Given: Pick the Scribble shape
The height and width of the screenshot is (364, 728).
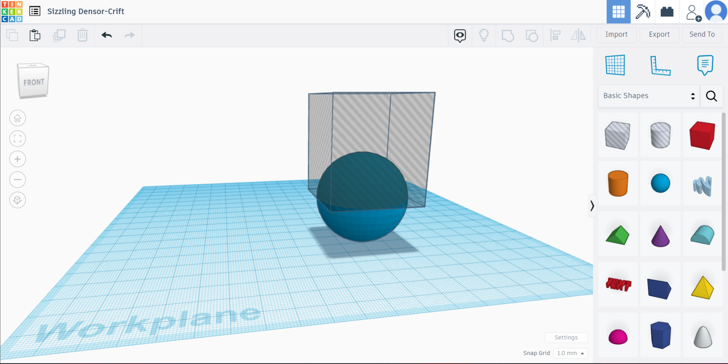Looking at the screenshot, I should (702, 186).
